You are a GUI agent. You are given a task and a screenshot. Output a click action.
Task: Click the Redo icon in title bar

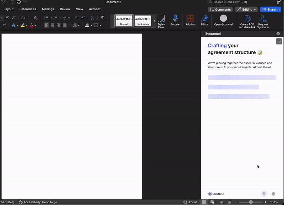click(x=12, y=2)
